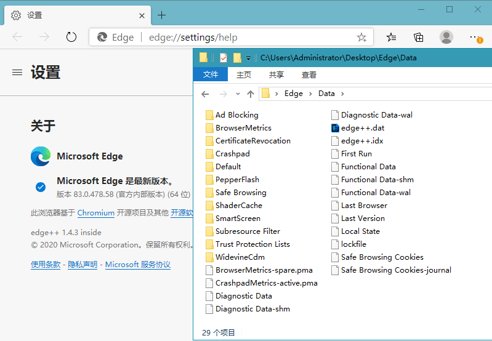Select the ShaderCache folder

point(234,205)
